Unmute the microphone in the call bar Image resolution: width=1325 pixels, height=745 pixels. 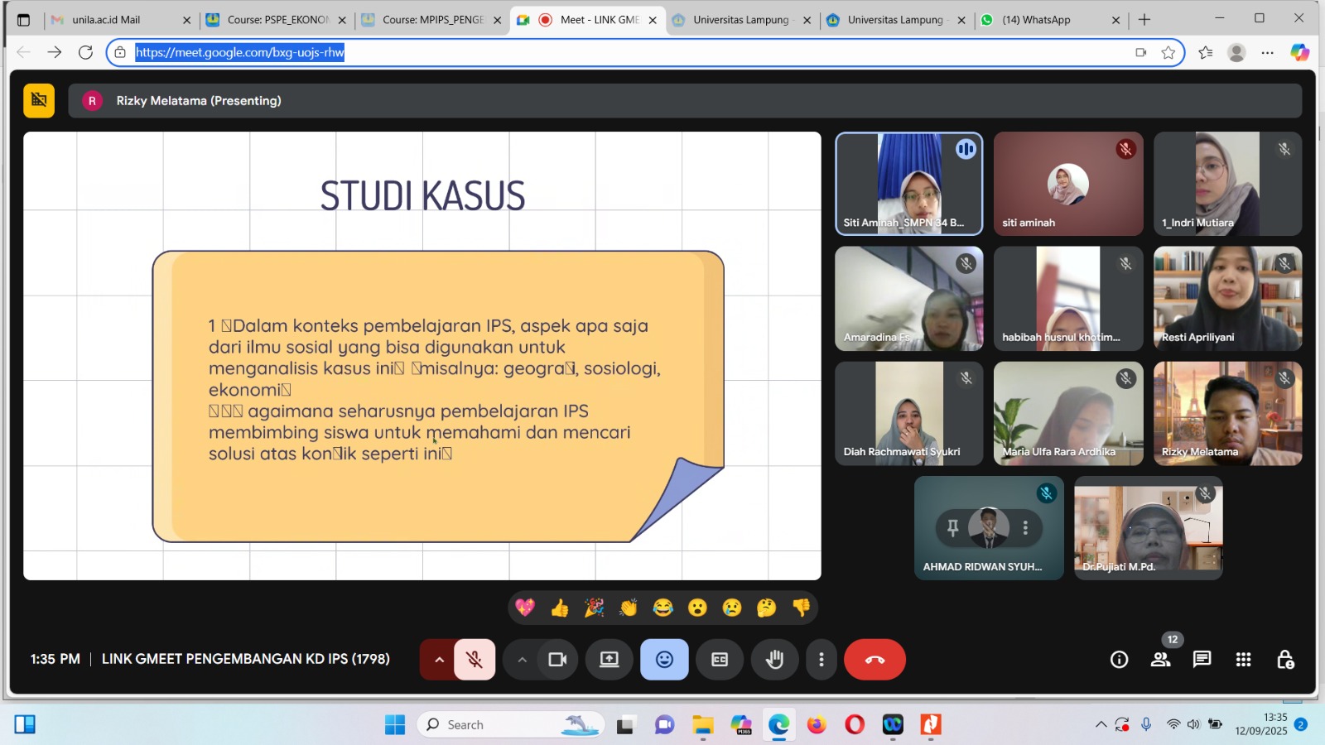[475, 660]
